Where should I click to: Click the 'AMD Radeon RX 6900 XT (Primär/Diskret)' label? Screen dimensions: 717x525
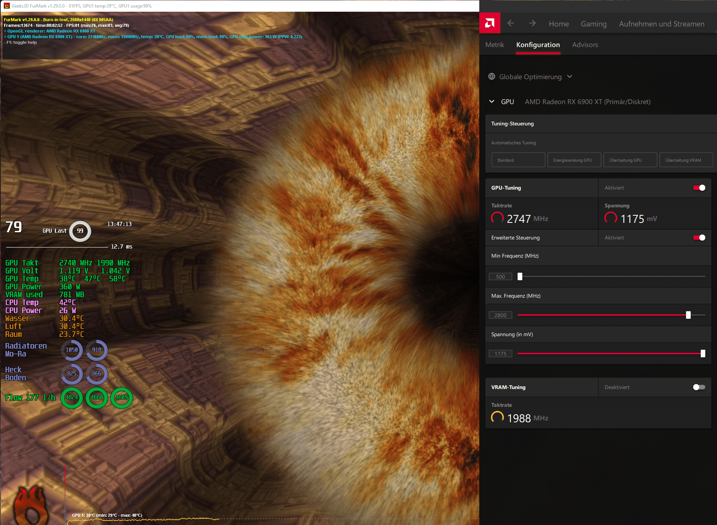click(x=587, y=102)
